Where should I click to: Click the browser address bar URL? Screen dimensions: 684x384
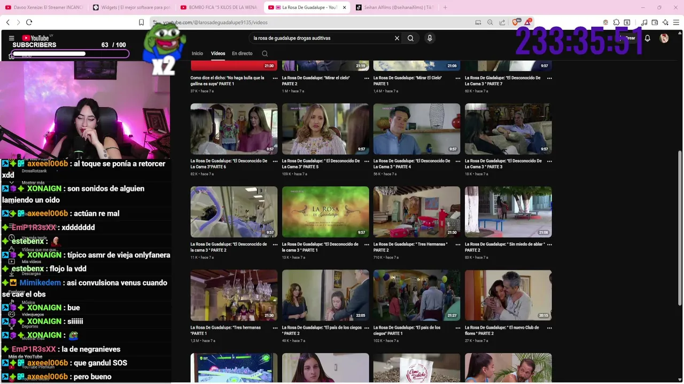(x=215, y=22)
